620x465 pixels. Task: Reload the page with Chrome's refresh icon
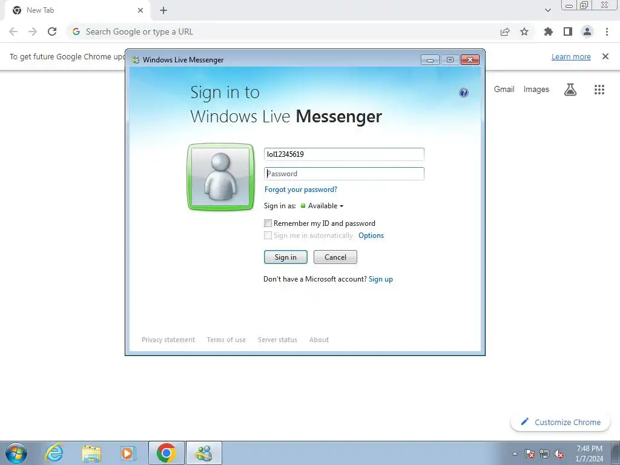[52, 31]
